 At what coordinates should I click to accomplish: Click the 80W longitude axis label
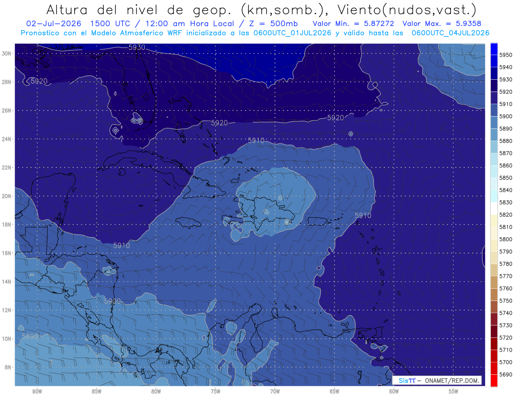point(156,392)
